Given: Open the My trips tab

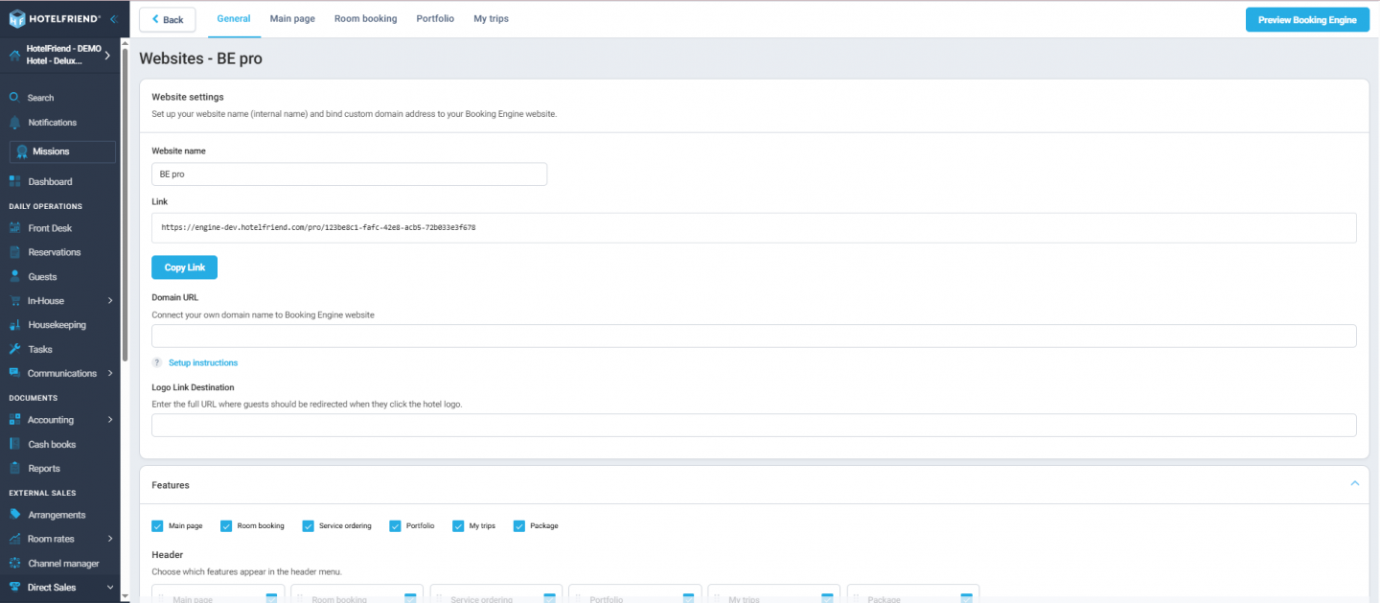Looking at the screenshot, I should [x=491, y=18].
